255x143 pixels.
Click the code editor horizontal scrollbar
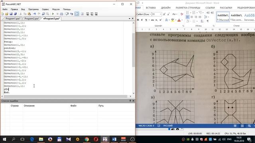click(65, 96)
